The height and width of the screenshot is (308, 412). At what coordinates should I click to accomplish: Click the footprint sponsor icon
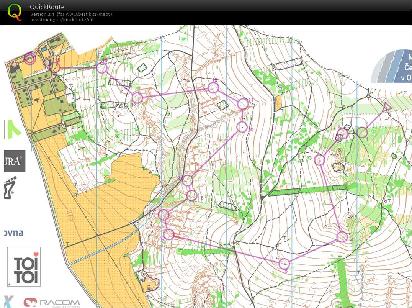(x=8, y=187)
